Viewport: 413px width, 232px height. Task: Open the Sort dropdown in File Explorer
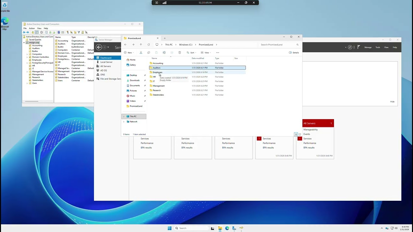tap(191, 53)
